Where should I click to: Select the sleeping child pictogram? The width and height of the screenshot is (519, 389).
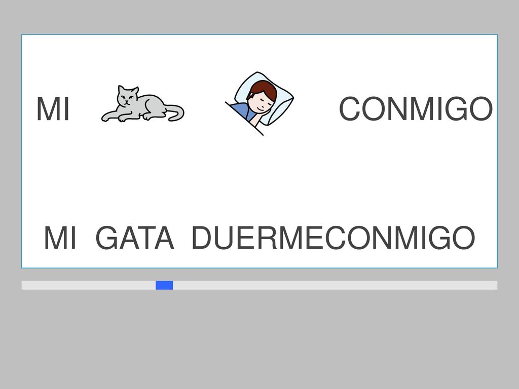[259, 103]
